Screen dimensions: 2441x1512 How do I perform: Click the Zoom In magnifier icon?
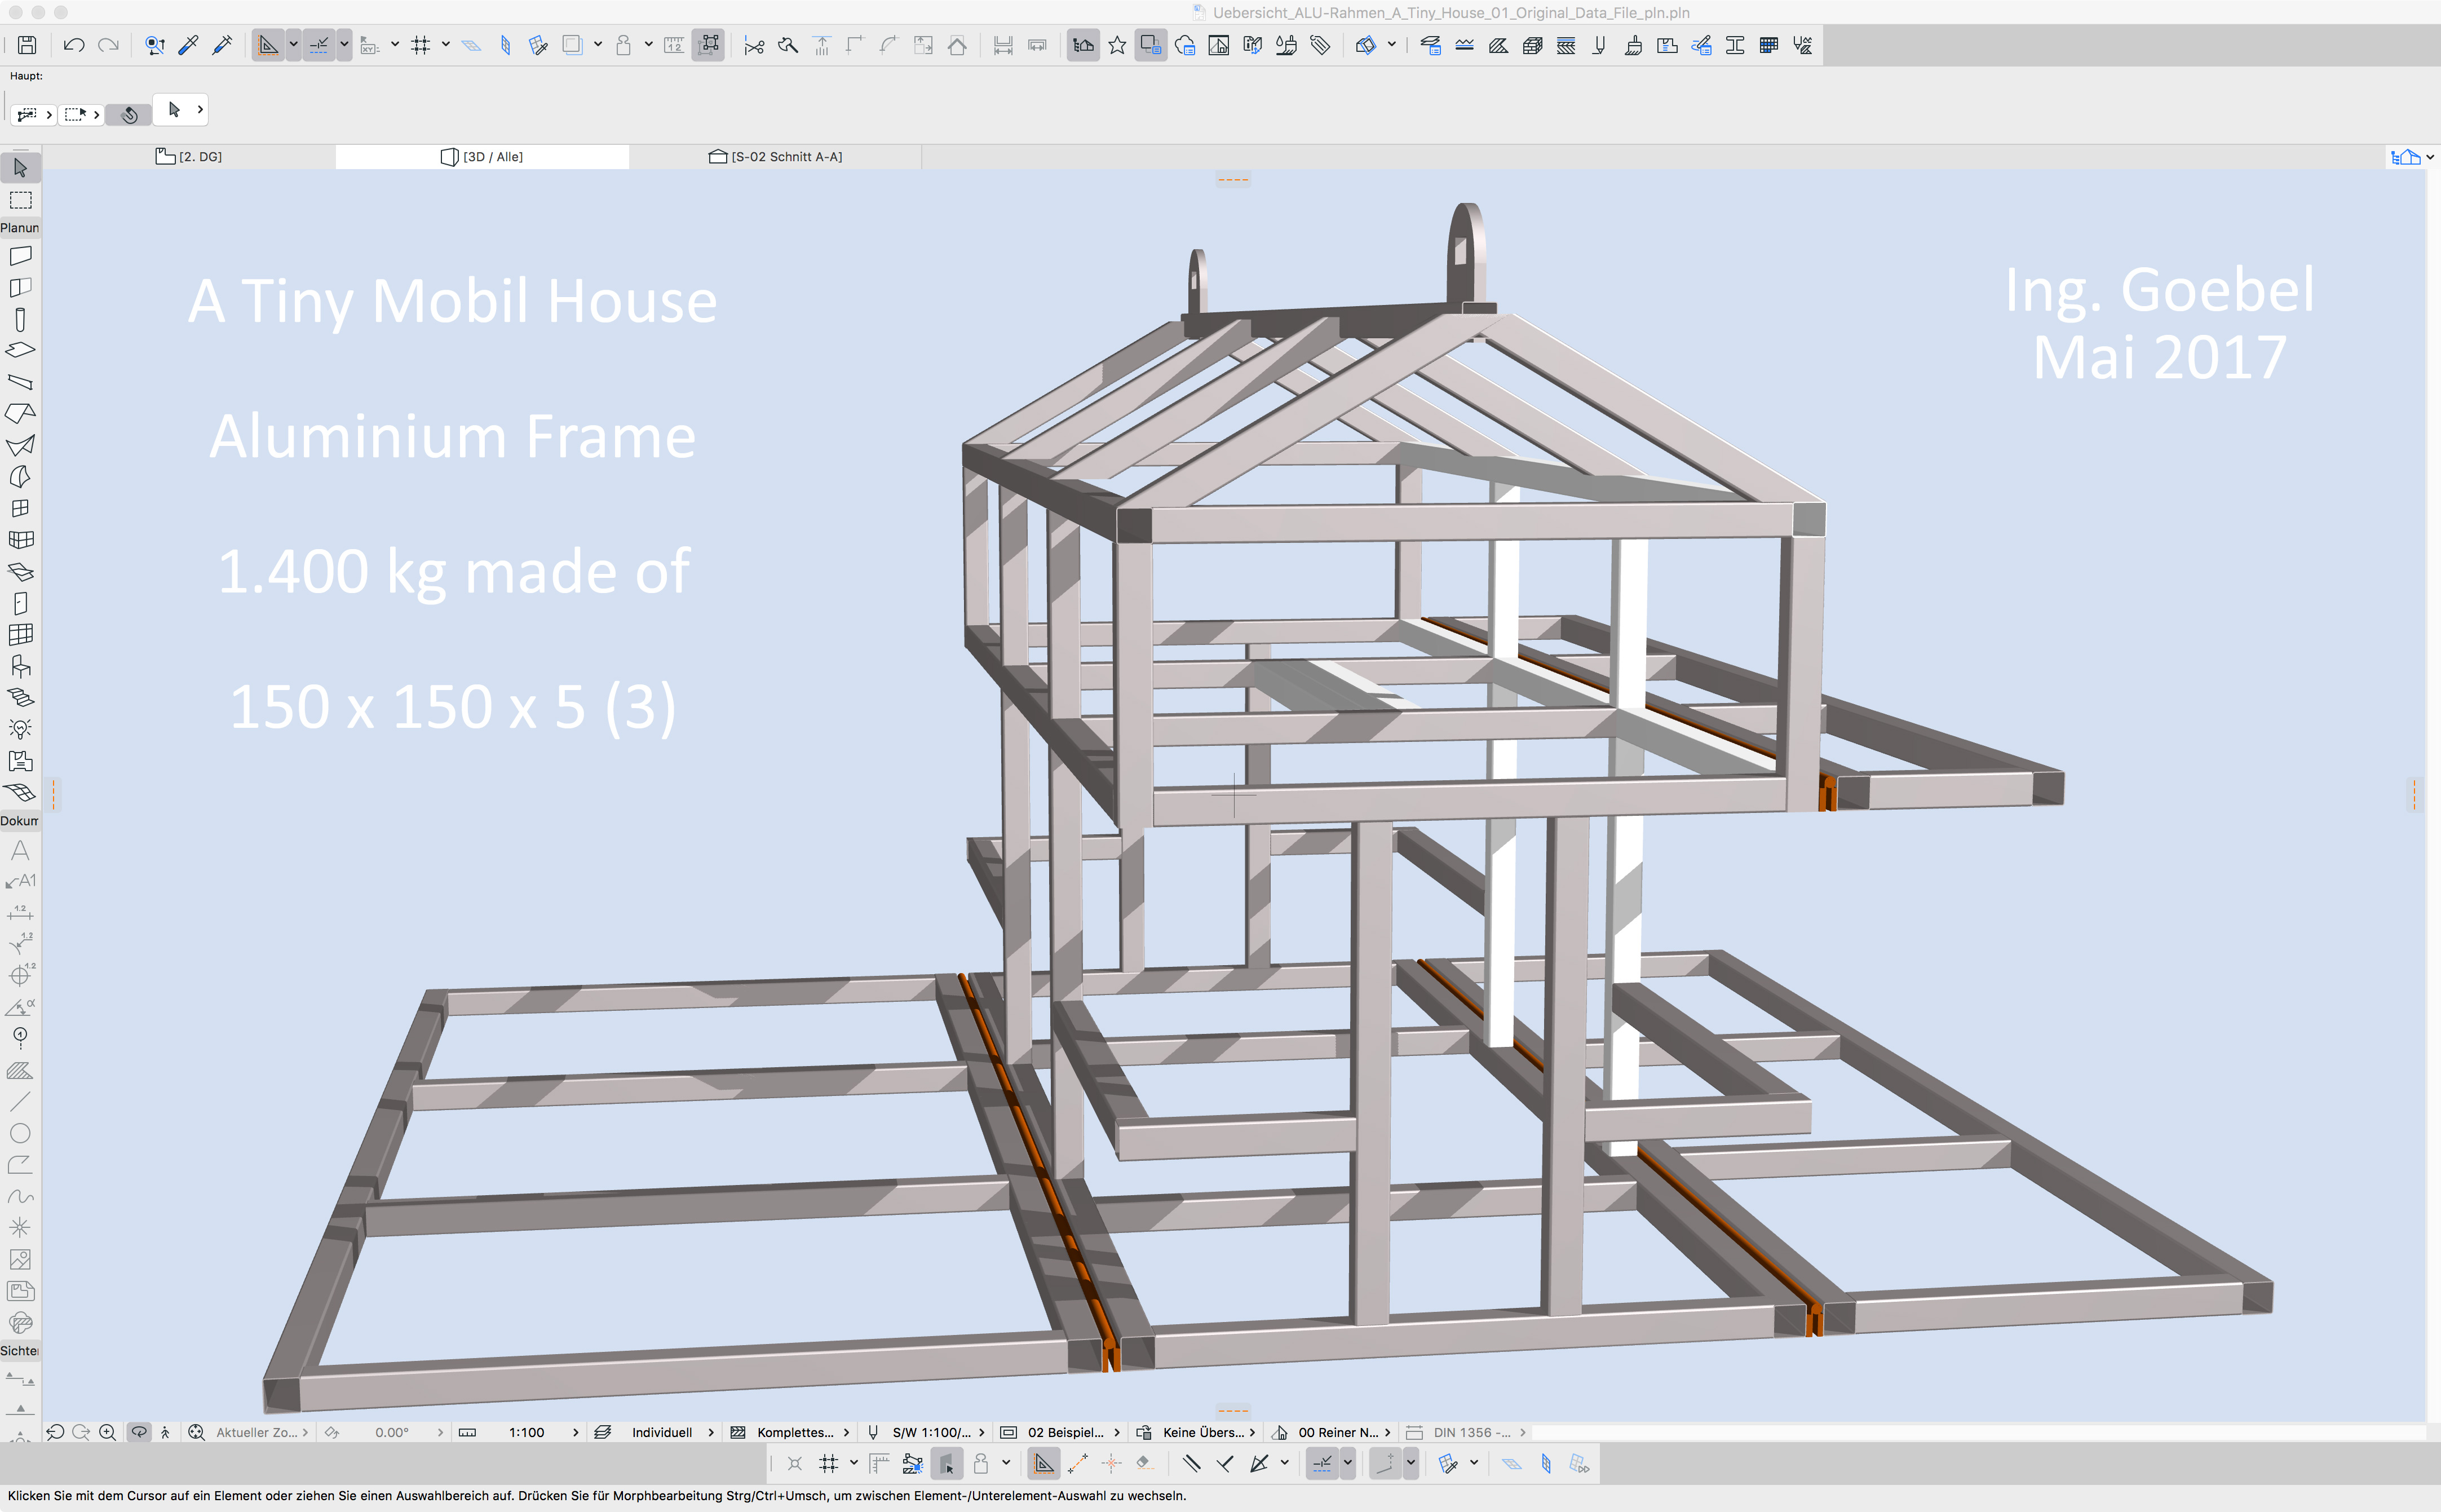pos(107,1432)
